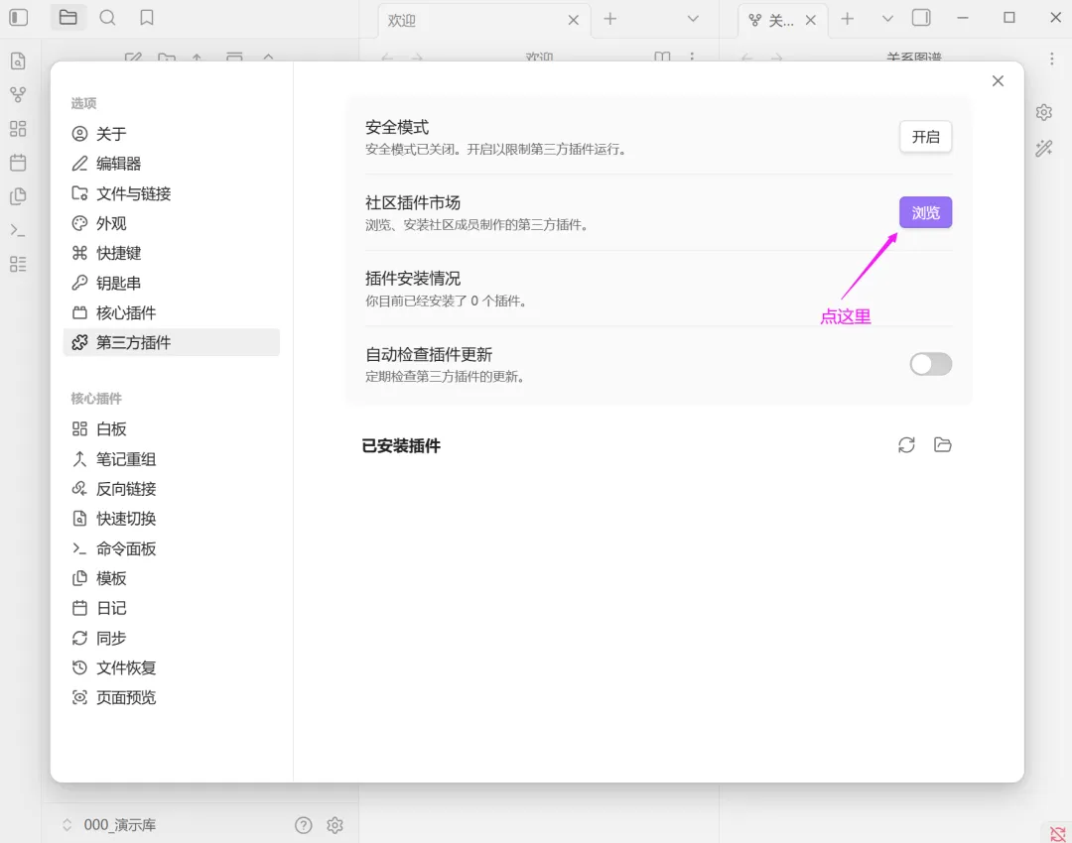
Task: Open 反向链接 plugin settings
Action: [171, 489]
